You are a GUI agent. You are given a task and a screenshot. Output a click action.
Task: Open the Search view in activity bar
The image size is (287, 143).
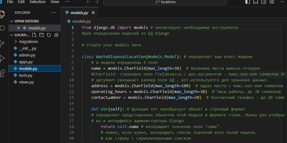[x=2, y=28]
